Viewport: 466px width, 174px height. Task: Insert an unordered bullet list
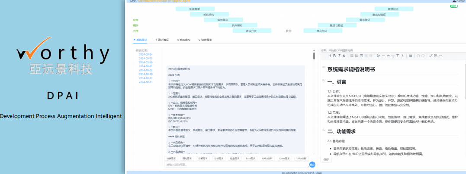point(352,56)
